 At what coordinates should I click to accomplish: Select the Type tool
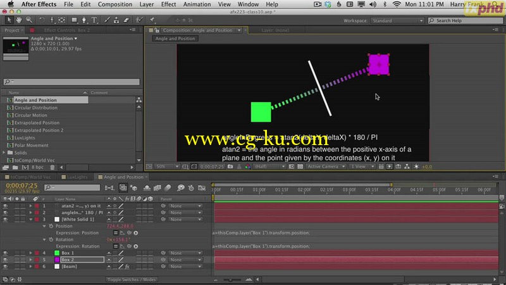[x=94, y=20]
